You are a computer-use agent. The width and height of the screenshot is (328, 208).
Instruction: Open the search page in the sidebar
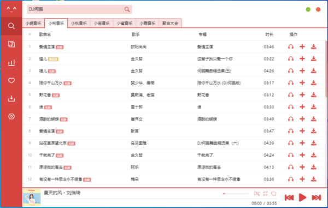pyautogui.click(x=11, y=26)
